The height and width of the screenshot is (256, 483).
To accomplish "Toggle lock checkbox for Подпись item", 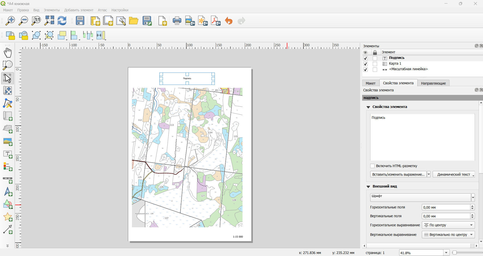I will pyautogui.click(x=375, y=58).
